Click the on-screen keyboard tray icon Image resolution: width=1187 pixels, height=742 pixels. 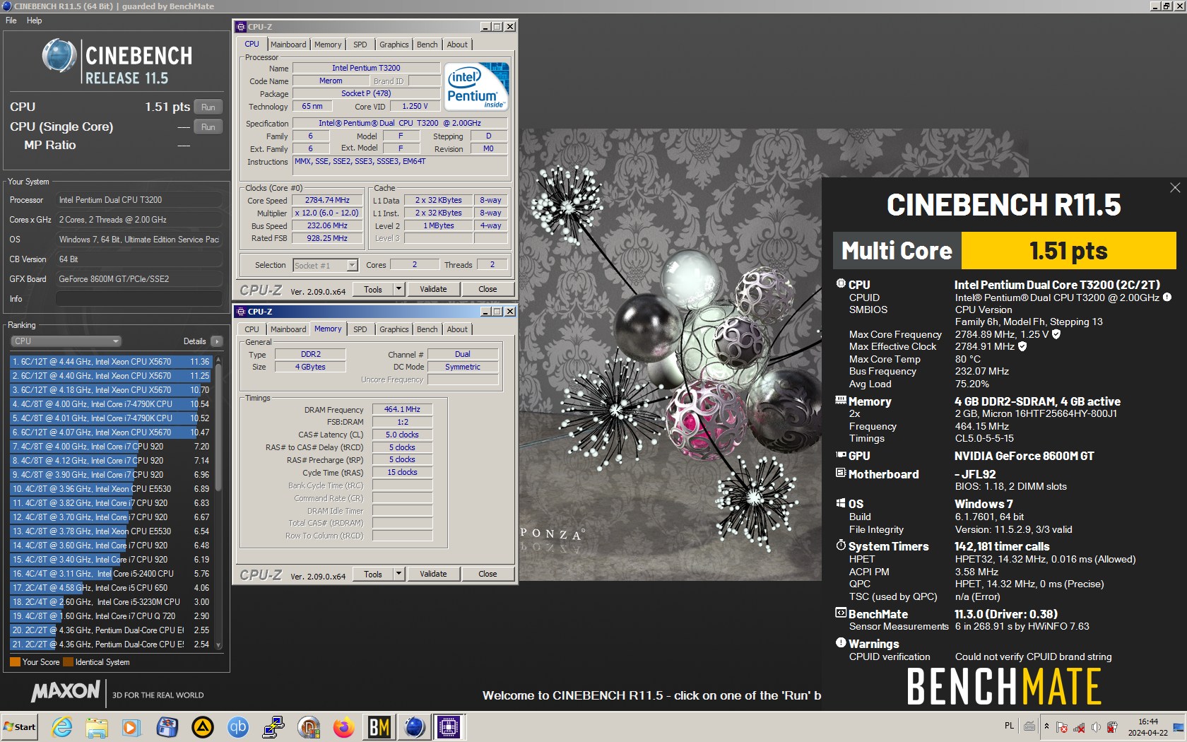(1029, 726)
